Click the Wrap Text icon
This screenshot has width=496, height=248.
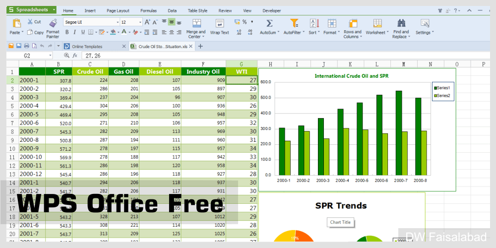[220, 23]
